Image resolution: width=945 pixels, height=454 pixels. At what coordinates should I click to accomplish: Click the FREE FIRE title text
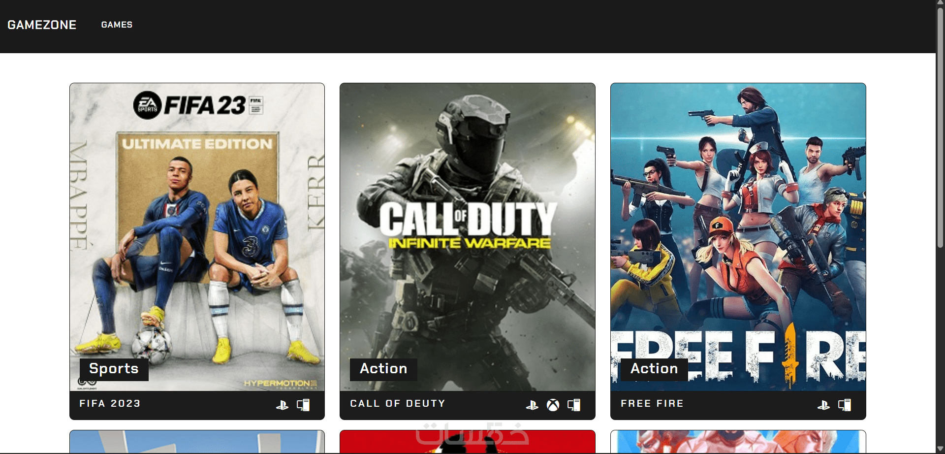pyautogui.click(x=652, y=404)
